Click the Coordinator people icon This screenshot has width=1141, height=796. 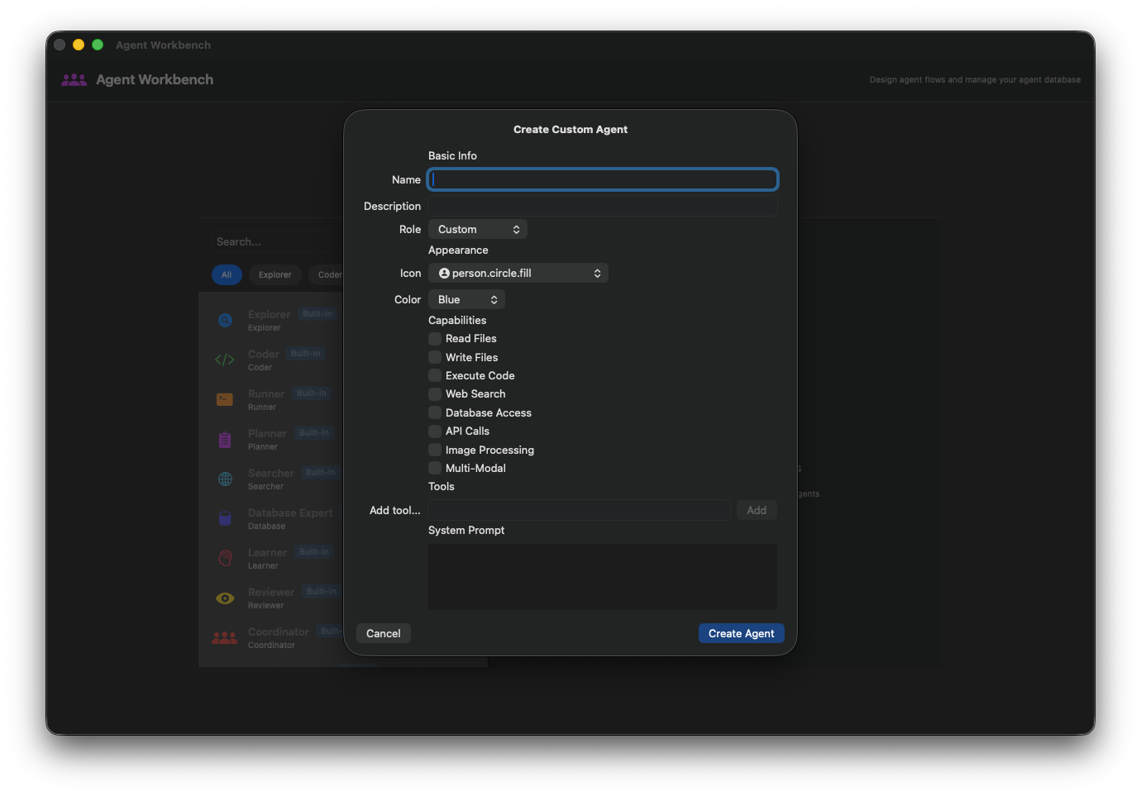225,637
